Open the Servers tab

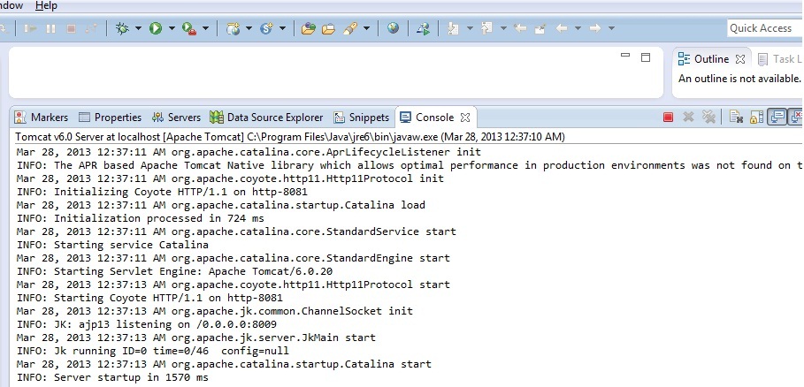(176, 118)
